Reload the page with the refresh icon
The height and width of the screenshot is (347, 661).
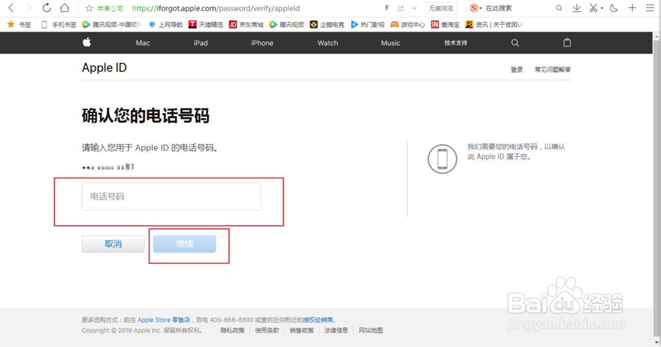coord(47,7)
